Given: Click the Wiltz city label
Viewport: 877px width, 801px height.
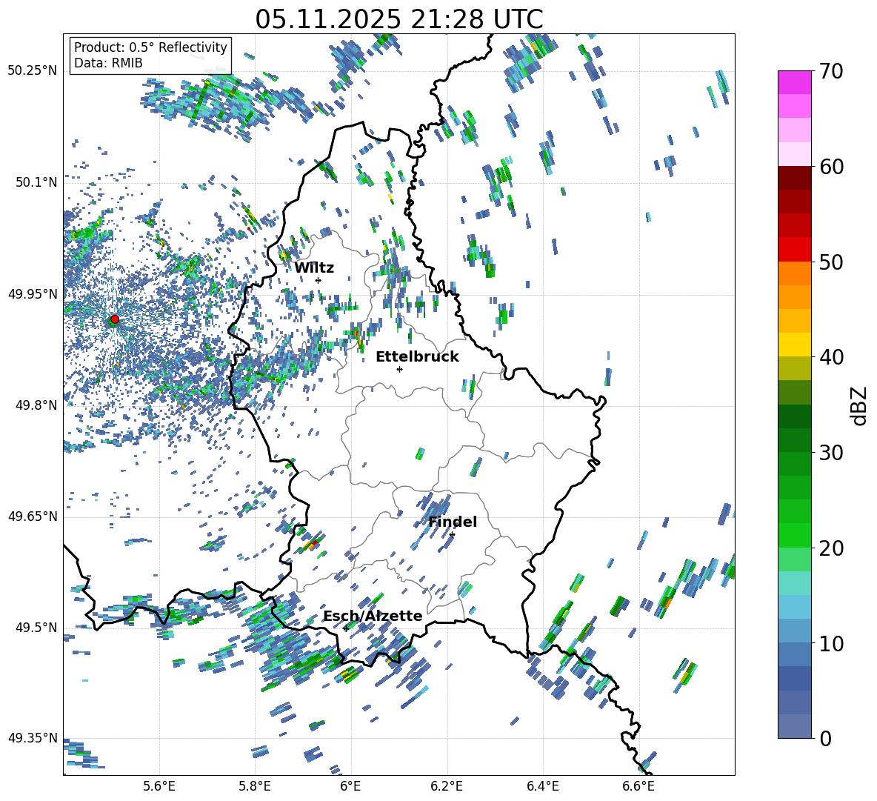Looking at the screenshot, I should click(x=314, y=268).
